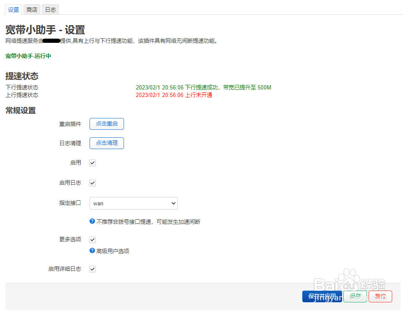The image size is (409, 312).
Task: Click the 宽带小助手 - 设置 heading
Action: [45, 30]
